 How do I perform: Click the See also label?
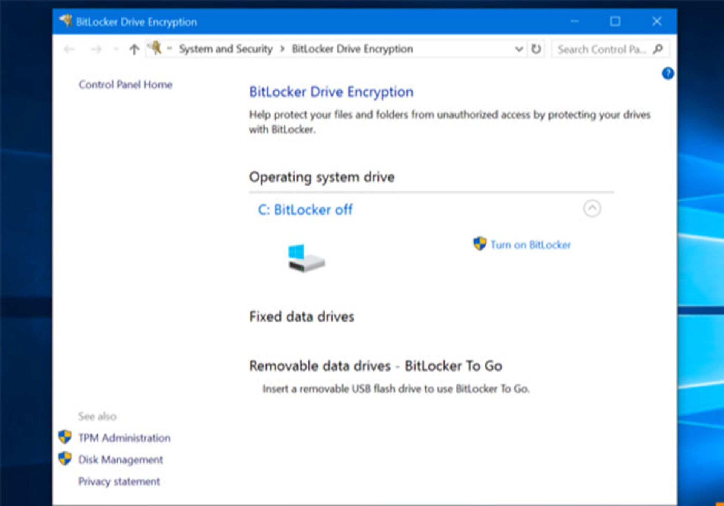(97, 416)
